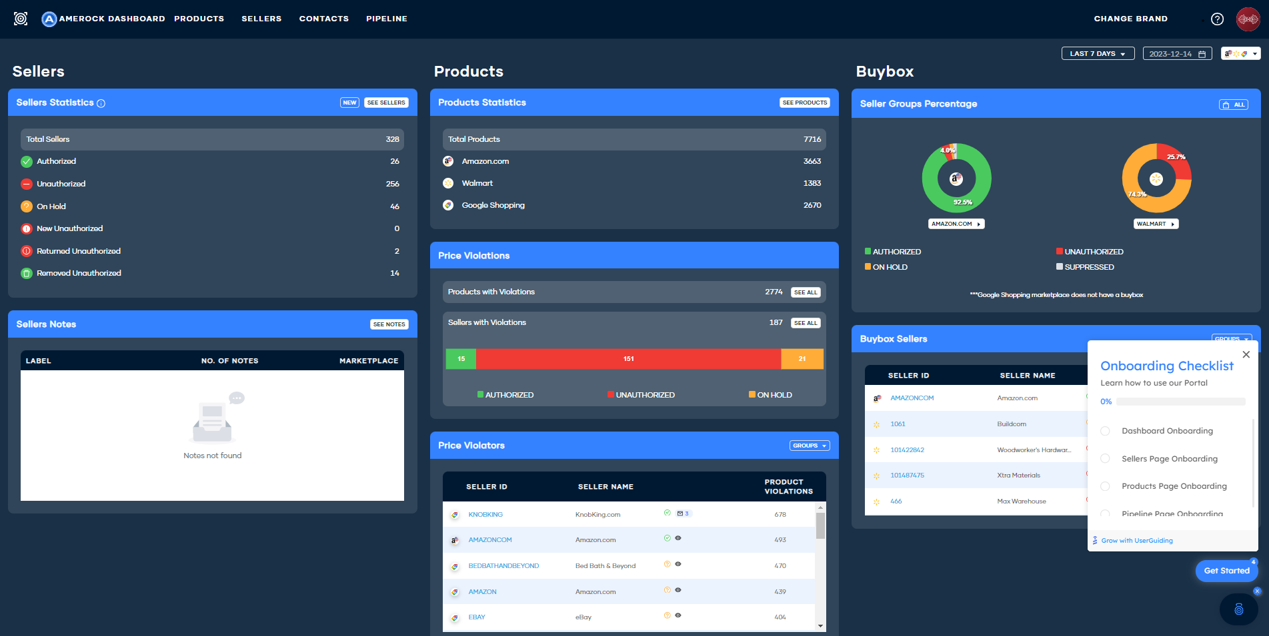Click the floating chat widget icon
Viewport: 1269px width, 636px height.
tap(1238, 609)
